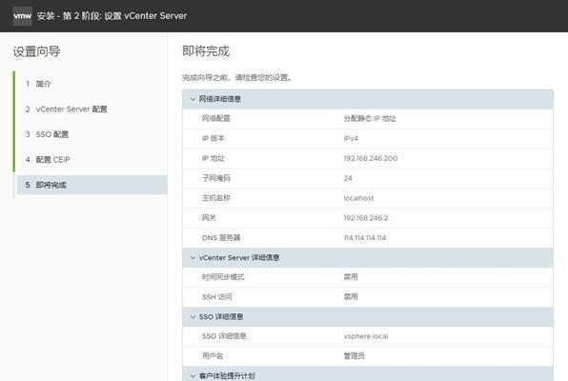Image resolution: width=568 pixels, height=381 pixels.
Task: Click the 管理员 username value
Action: point(354,356)
